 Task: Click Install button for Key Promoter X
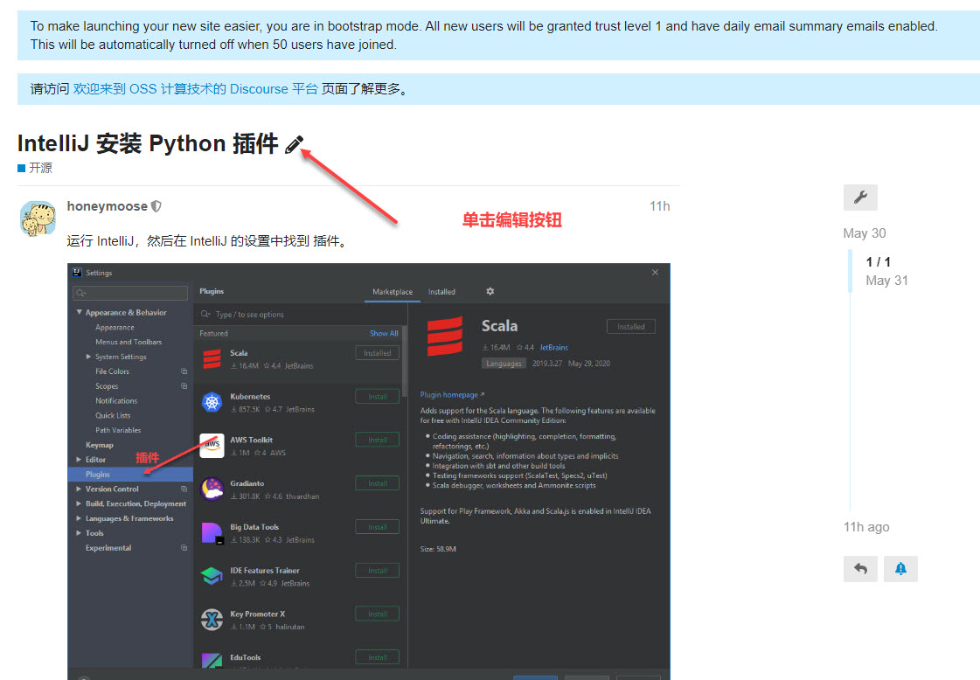pyautogui.click(x=378, y=614)
